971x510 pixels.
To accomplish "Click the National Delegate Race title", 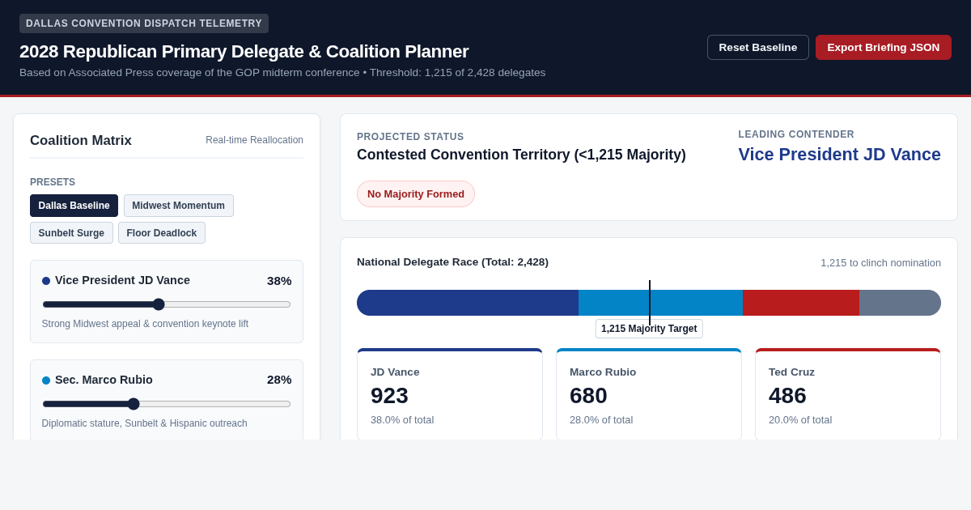I will coord(452,262).
